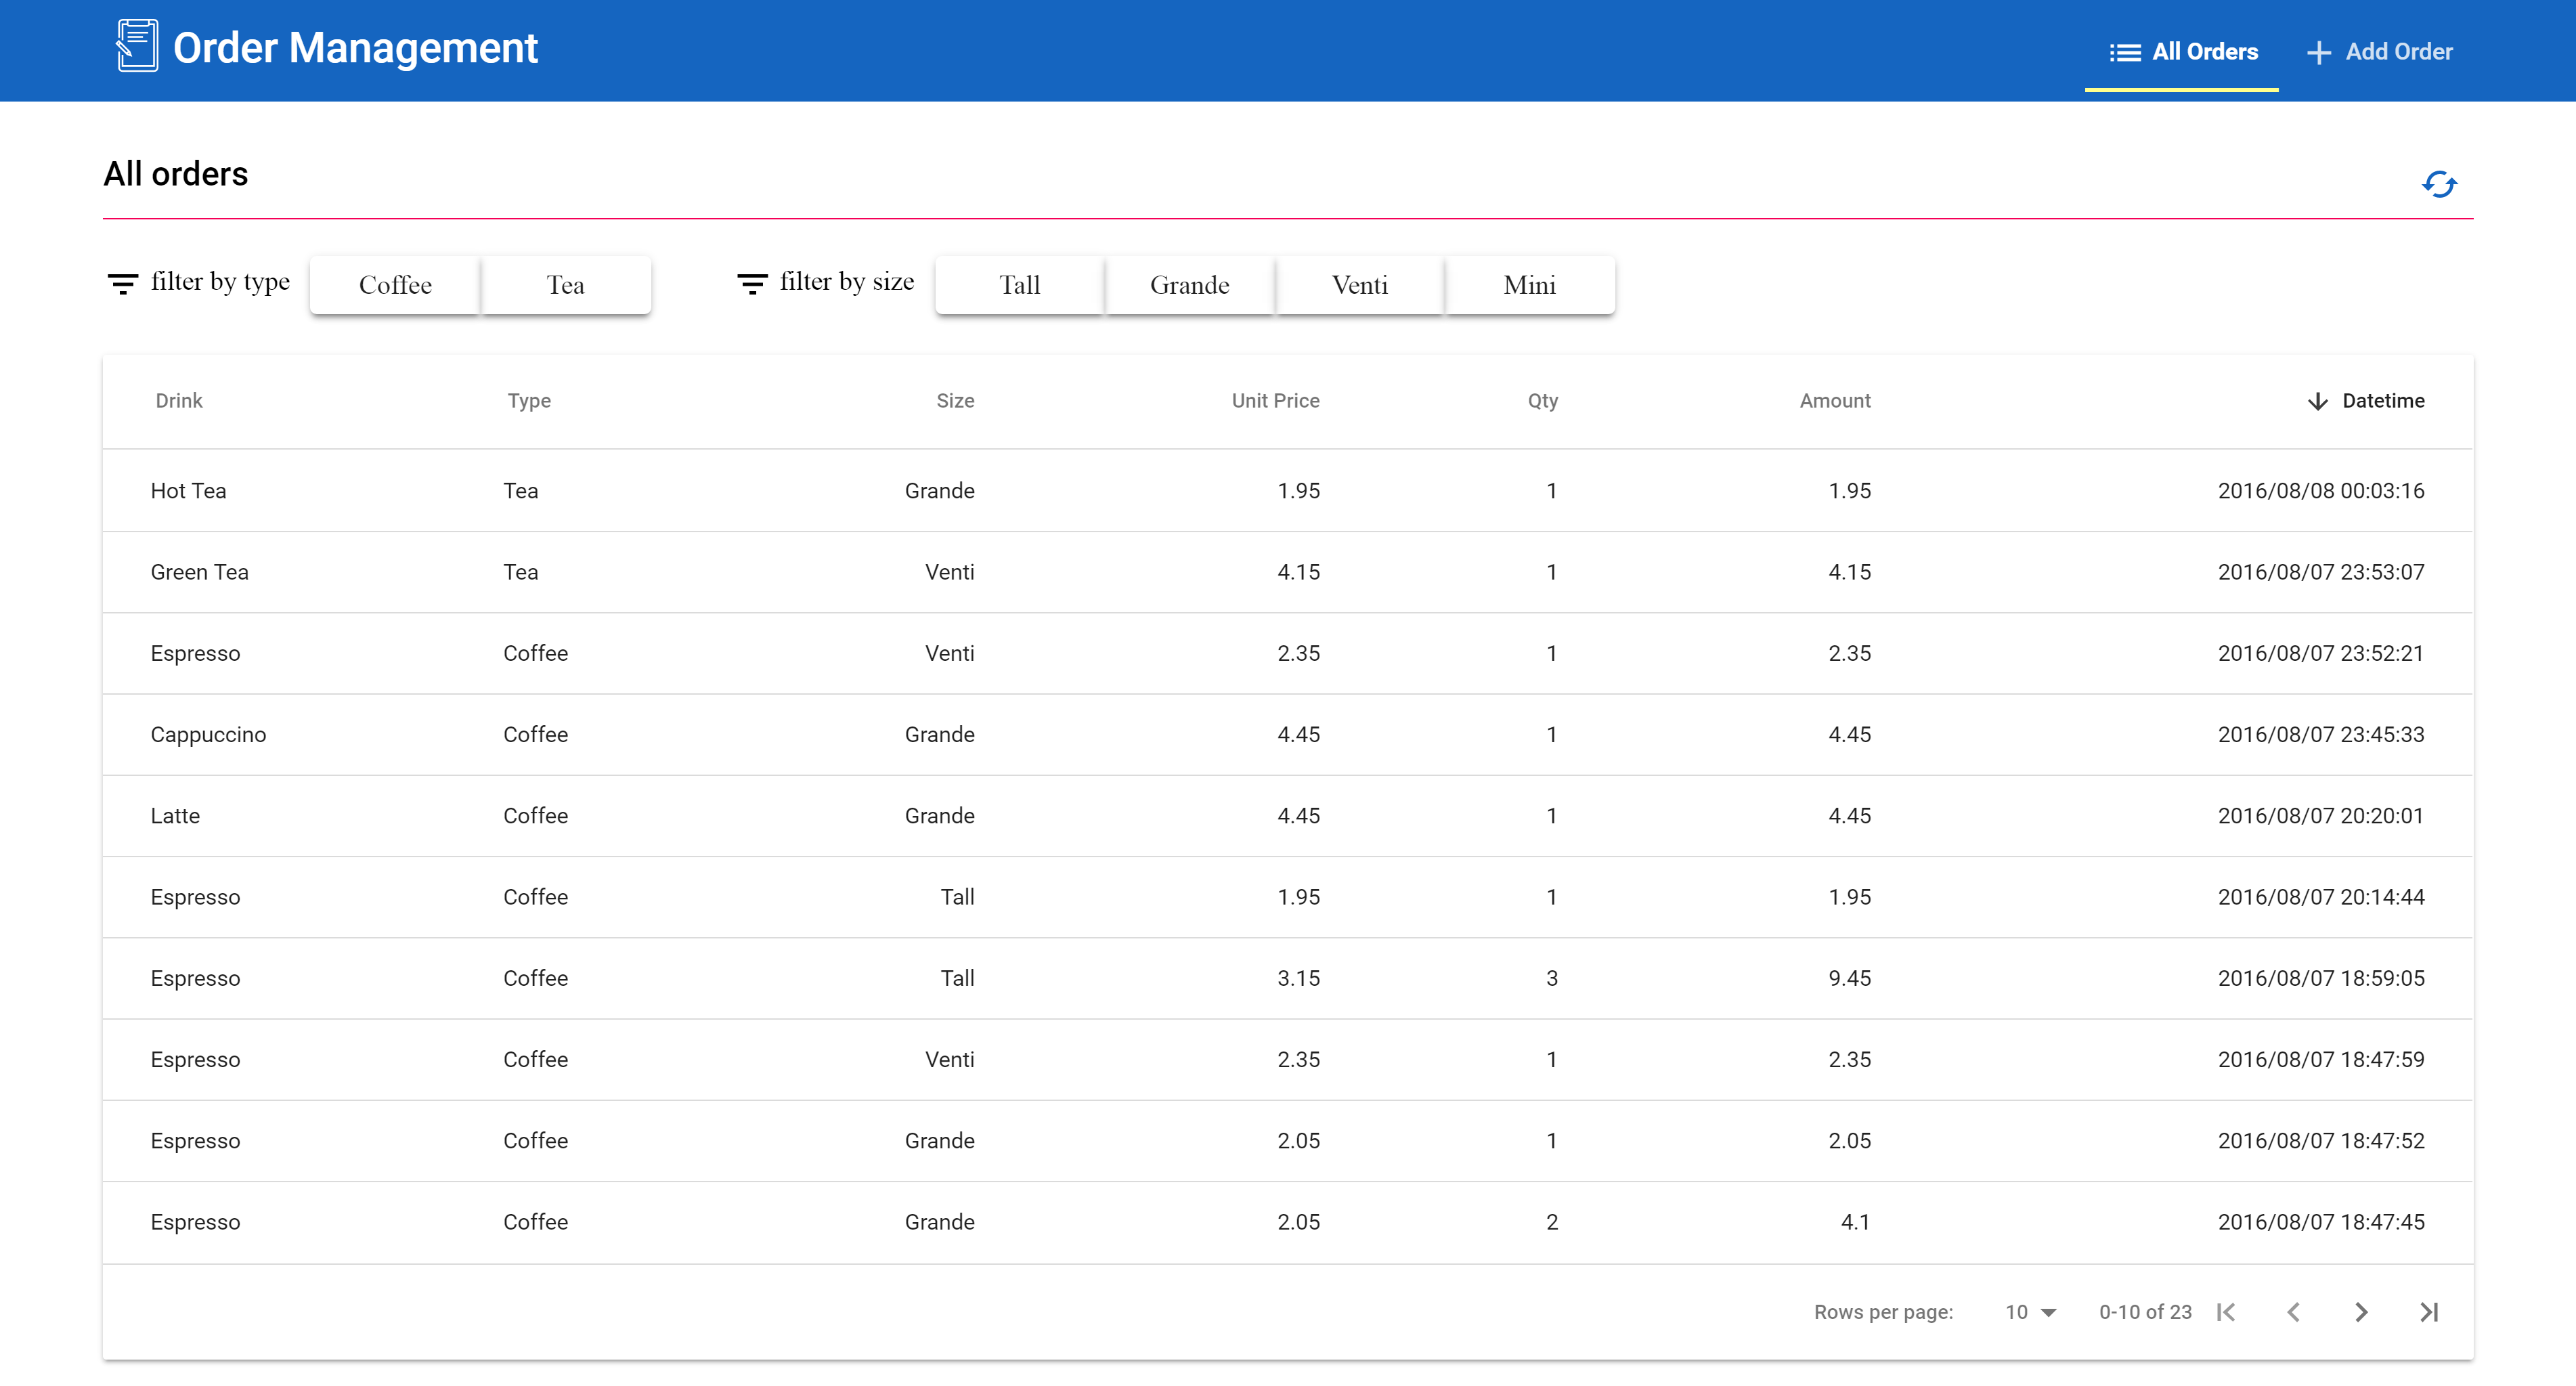The image size is (2576, 1386).
Task: Toggle the Coffee type filter
Action: (x=395, y=285)
